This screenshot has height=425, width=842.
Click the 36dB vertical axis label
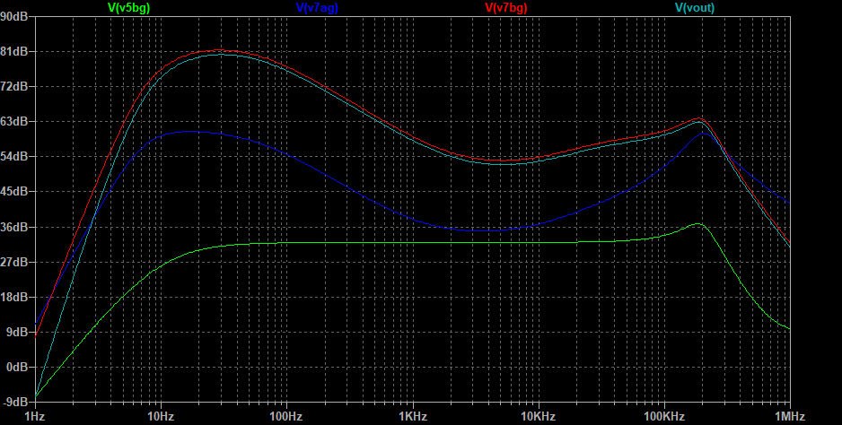coord(14,227)
